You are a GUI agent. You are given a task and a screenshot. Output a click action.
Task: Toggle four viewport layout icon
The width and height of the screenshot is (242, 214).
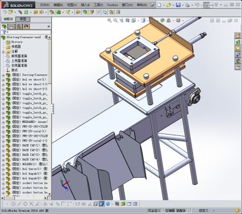[135, 204]
